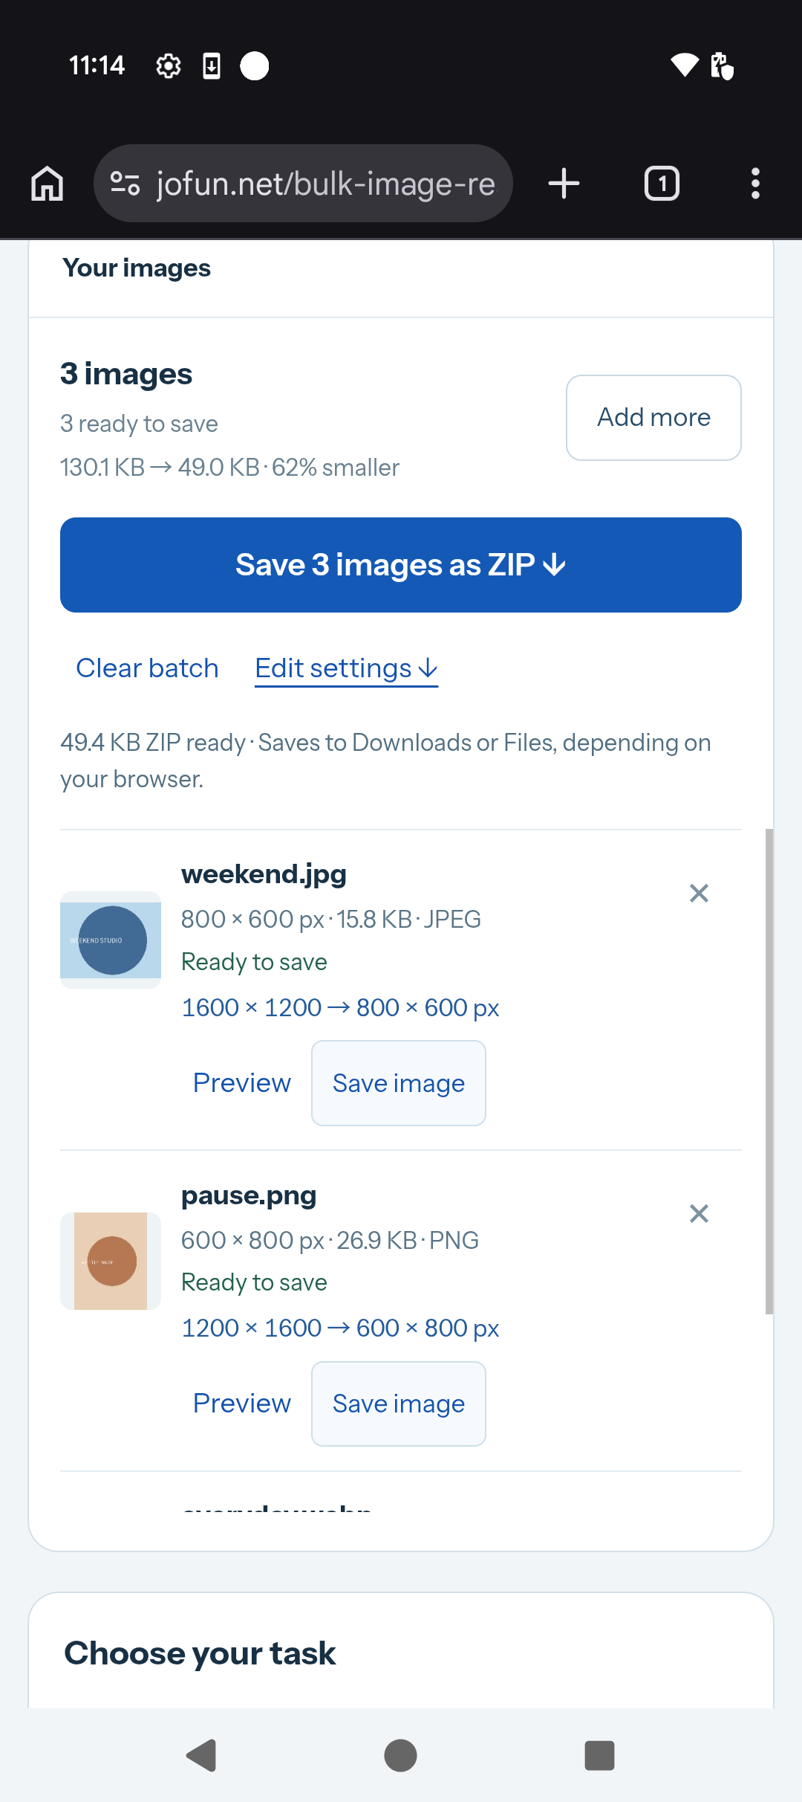Viewport: 802px width, 1802px height.
Task: Open the tab switcher showing 1 tab
Action: 662,184
